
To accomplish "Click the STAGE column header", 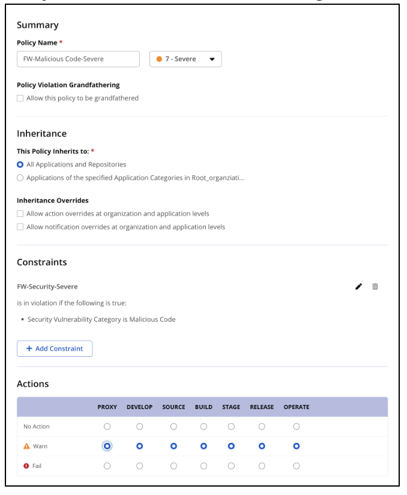I will (231, 407).
